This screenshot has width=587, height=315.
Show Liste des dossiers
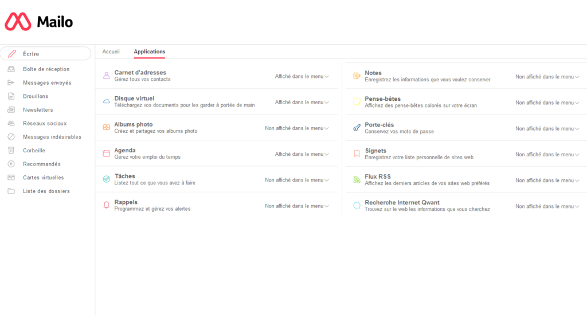(46, 191)
